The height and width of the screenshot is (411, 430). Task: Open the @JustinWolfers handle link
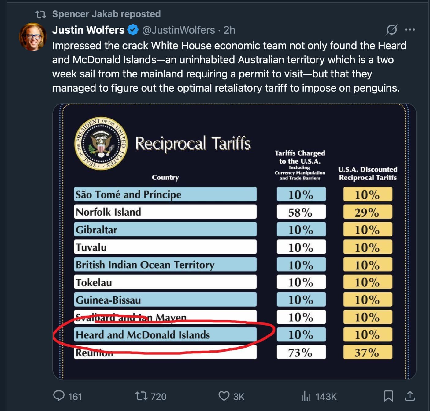[x=179, y=30]
